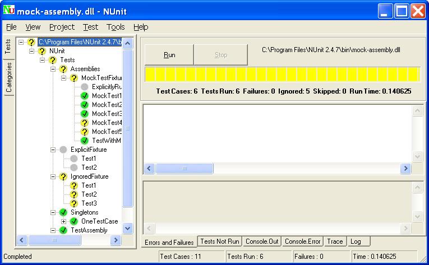Click the errors list scroll left arrow
Viewport: 429px width, 265px height.
(149, 168)
